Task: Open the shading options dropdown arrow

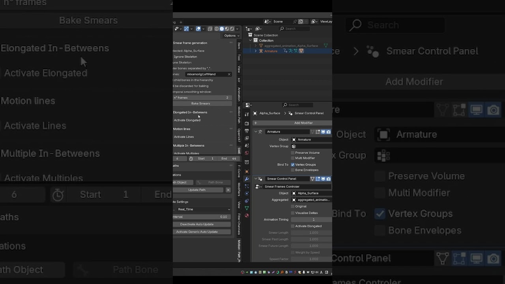Action: pos(237,29)
